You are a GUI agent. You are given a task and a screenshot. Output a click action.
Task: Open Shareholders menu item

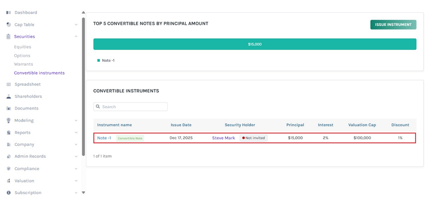tap(28, 96)
